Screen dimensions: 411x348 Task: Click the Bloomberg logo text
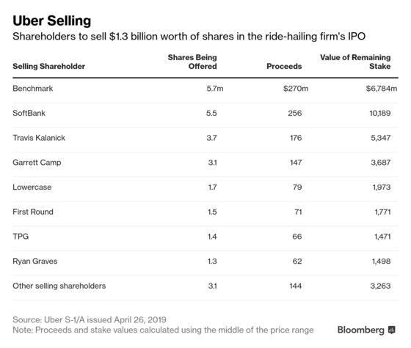pos(360,330)
